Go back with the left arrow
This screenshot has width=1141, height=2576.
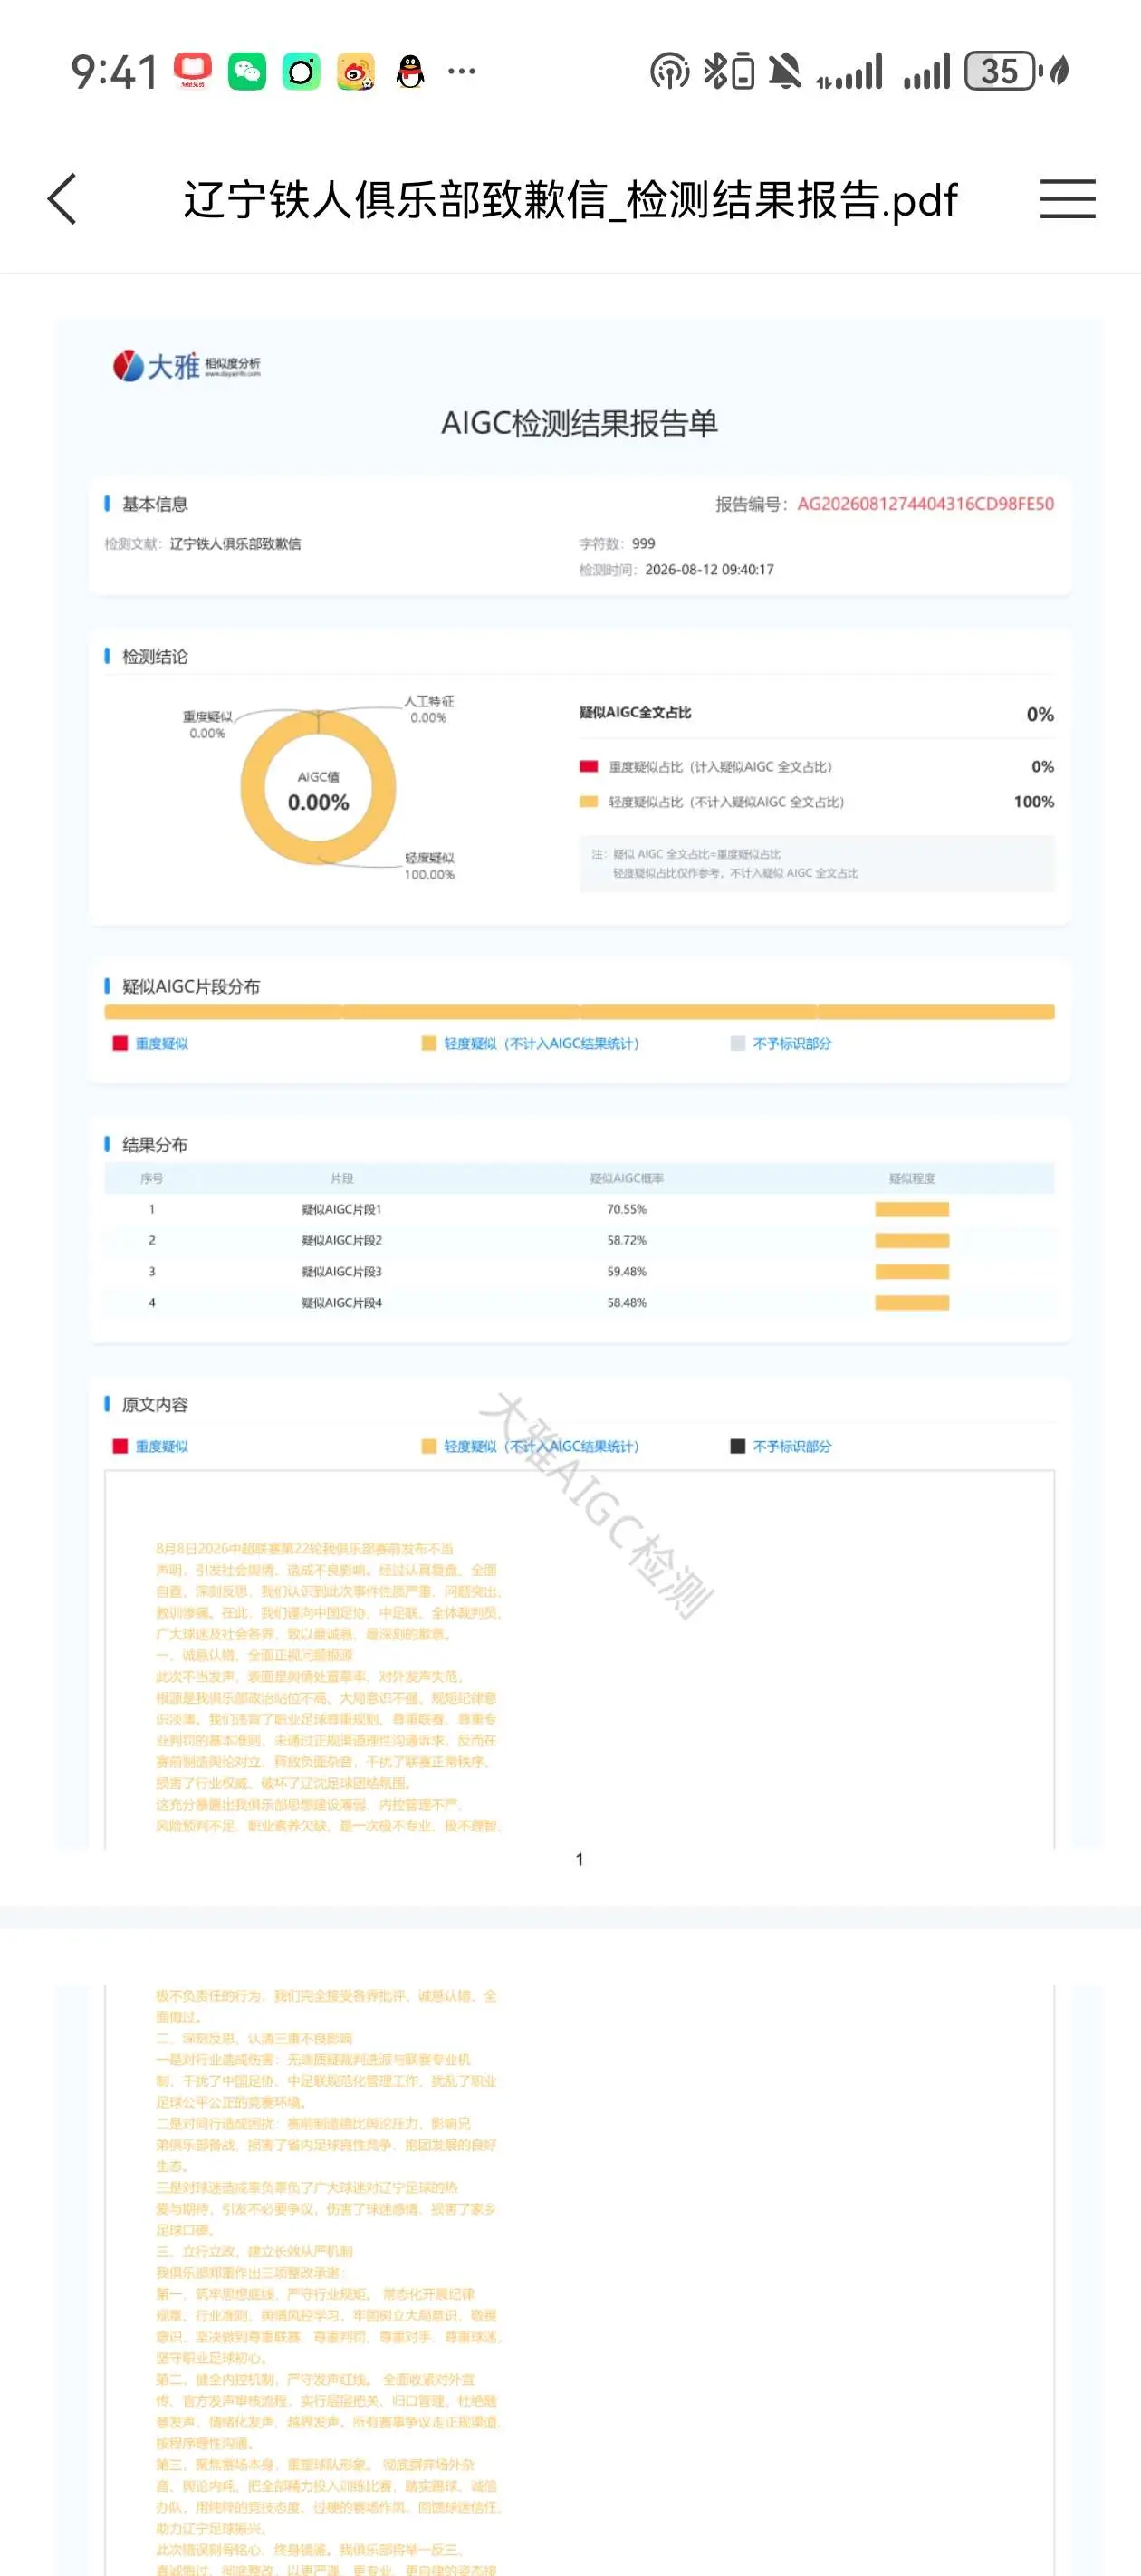(62, 199)
